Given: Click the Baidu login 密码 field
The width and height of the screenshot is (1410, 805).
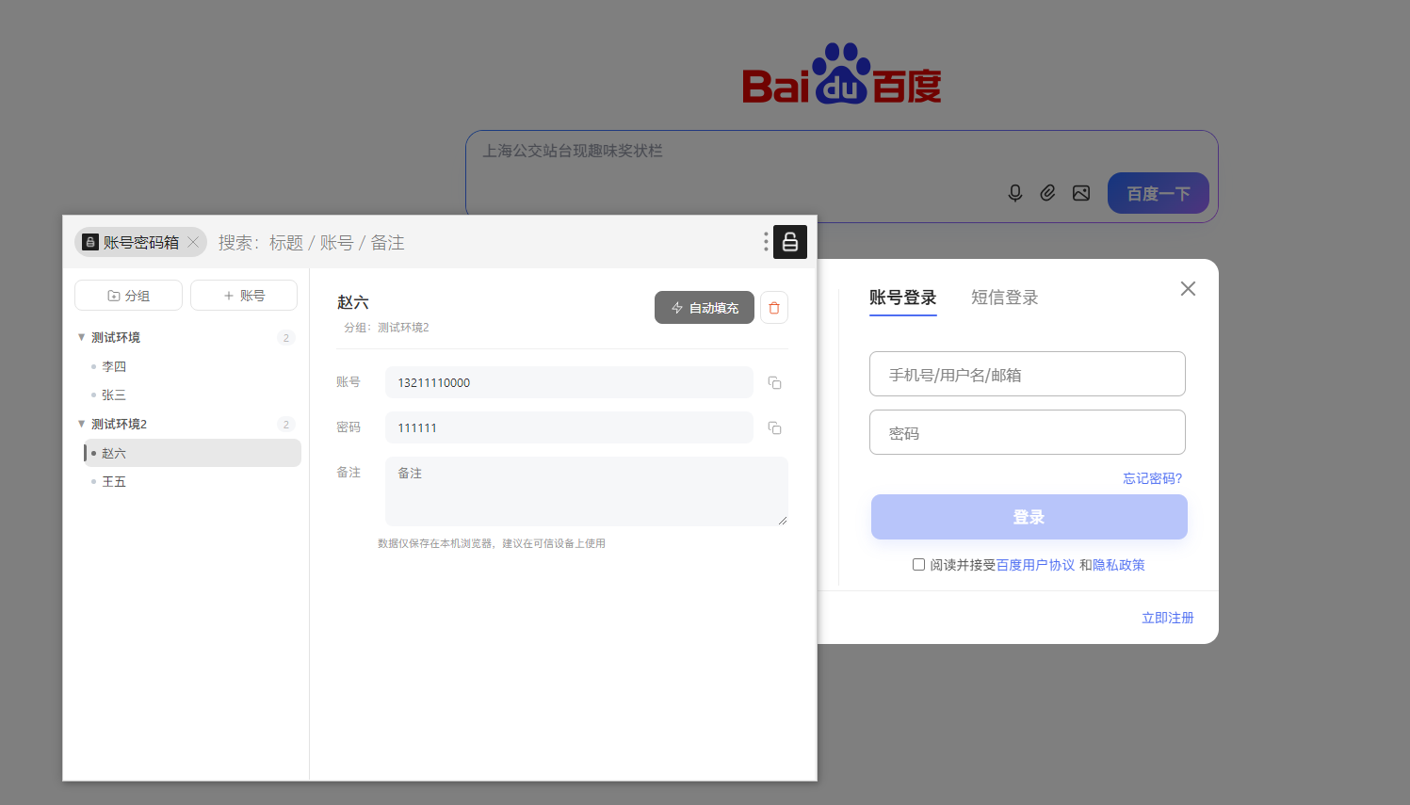Looking at the screenshot, I should 1028,432.
